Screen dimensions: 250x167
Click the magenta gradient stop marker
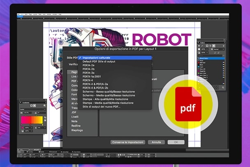click(x=21, y=125)
